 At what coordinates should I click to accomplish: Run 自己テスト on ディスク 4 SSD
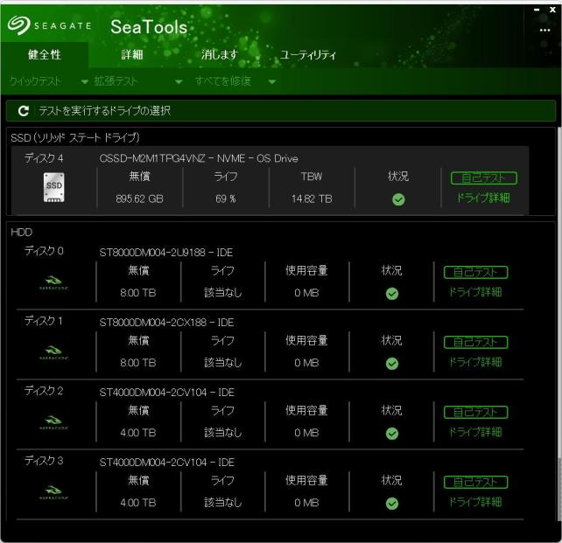pos(483,178)
